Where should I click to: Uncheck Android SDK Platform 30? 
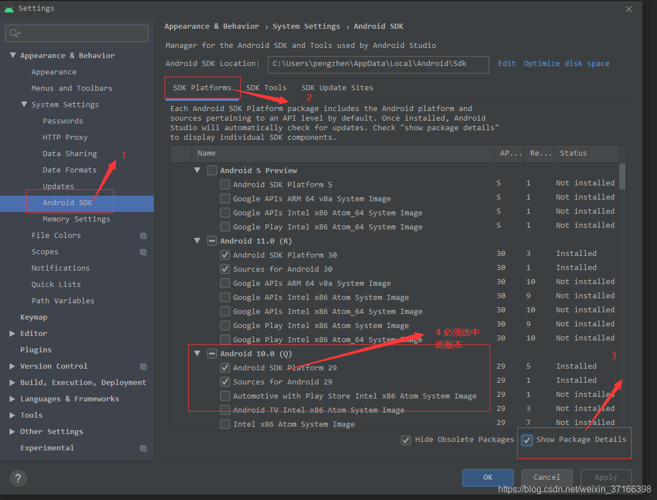(225, 255)
